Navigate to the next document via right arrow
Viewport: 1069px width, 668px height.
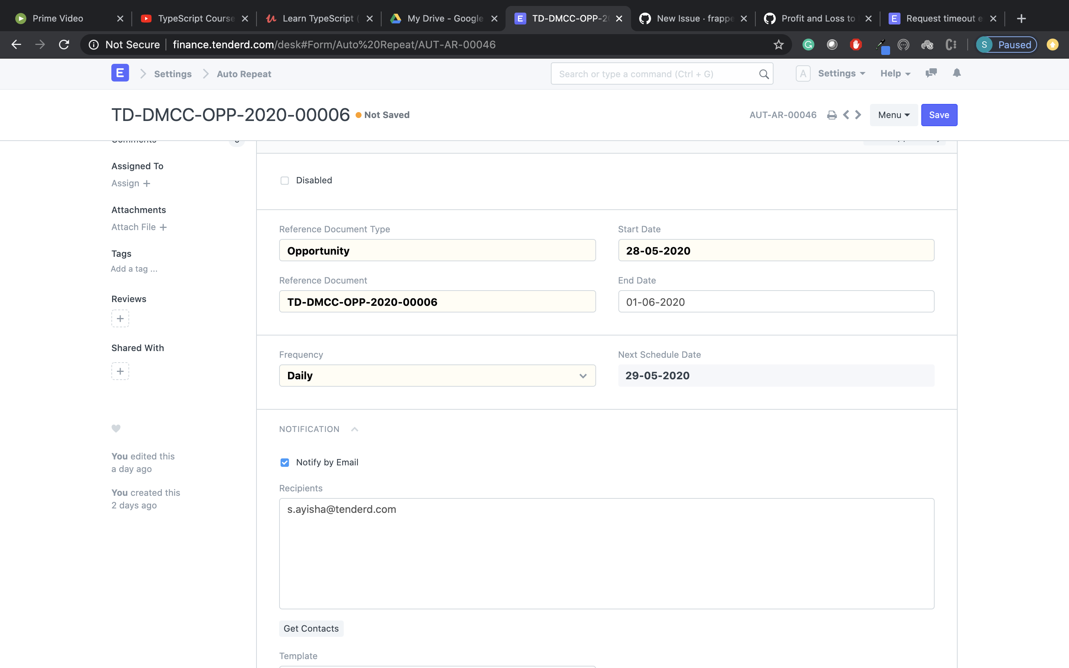[857, 114]
